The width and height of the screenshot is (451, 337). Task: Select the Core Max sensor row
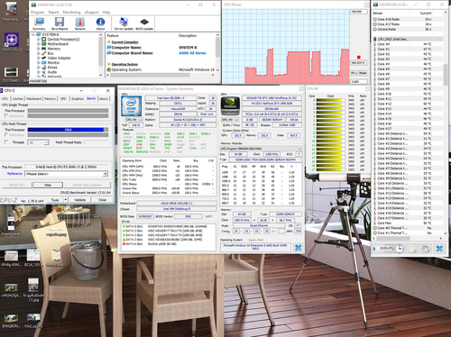[x=408, y=223]
